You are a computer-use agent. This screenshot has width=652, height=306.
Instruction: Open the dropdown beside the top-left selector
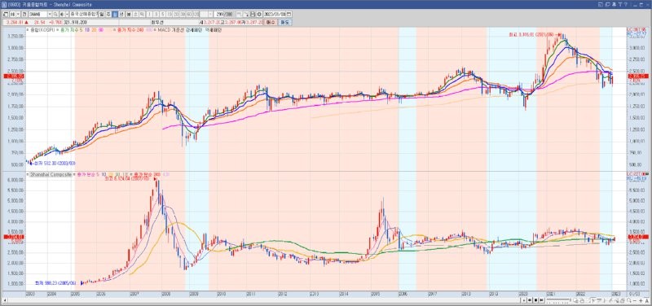point(18,14)
